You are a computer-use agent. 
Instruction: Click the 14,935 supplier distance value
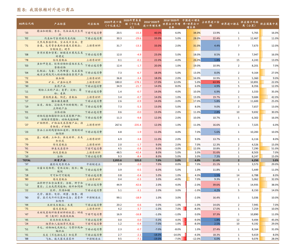click(x=253, y=185)
